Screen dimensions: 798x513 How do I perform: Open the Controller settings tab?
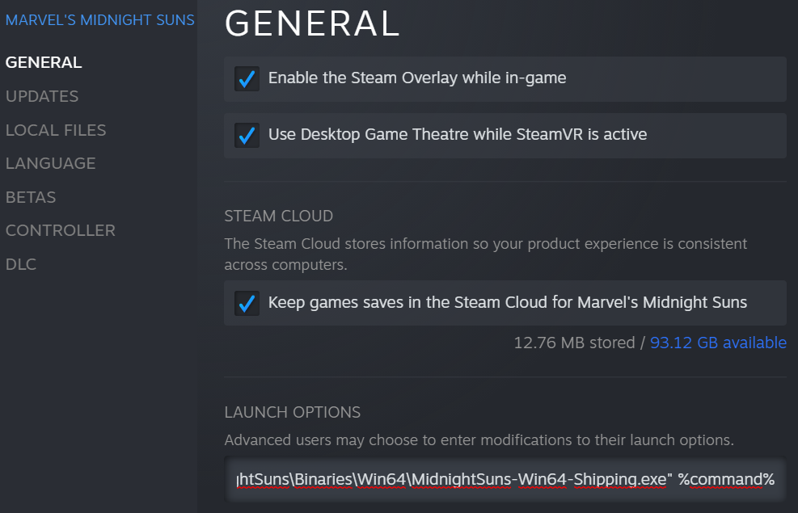tap(61, 230)
